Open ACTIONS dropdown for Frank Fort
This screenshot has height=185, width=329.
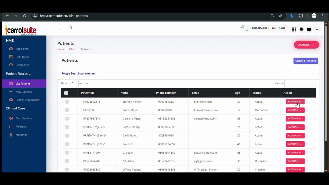tap(295, 144)
